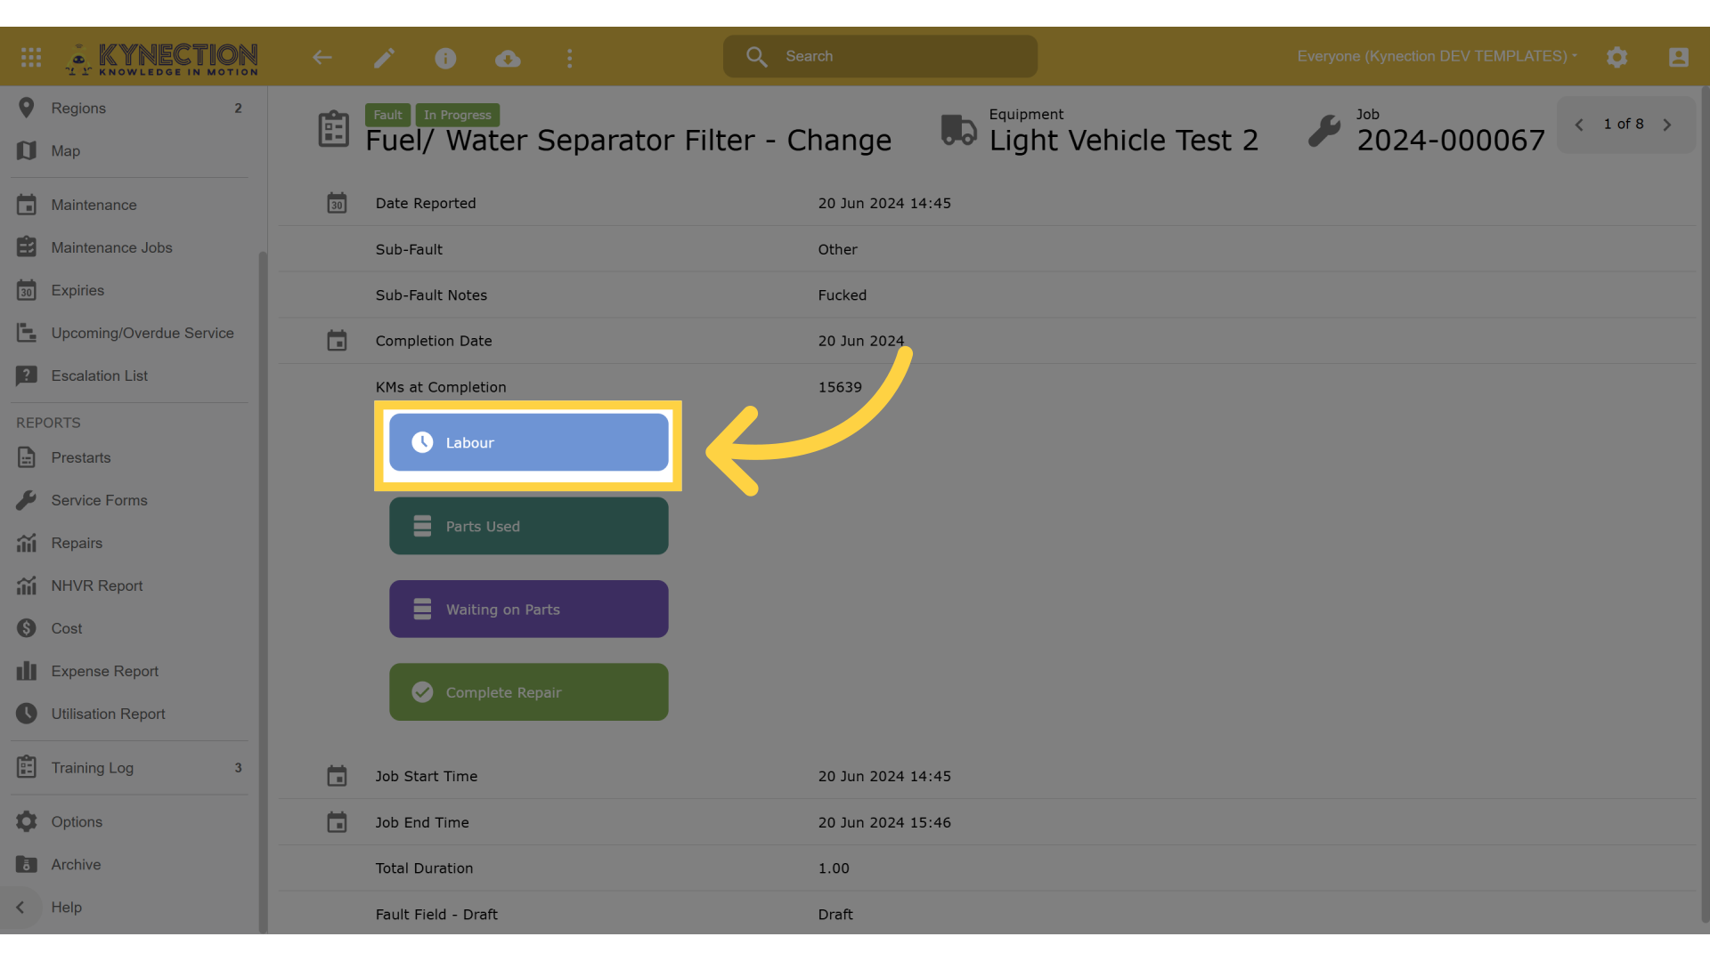Click KMs at Completion value 15639
Screen dimensions: 1710x961
click(x=840, y=387)
